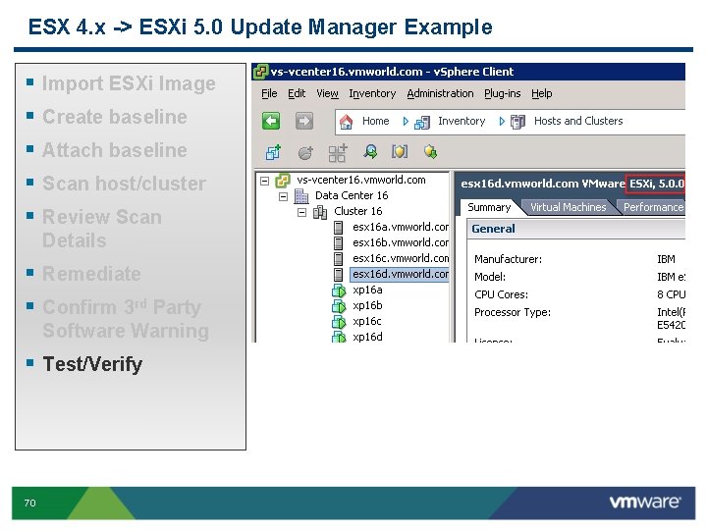Image resolution: width=707 pixels, height=530 pixels.
Task: Open the Administration menu
Action: (x=440, y=93)
